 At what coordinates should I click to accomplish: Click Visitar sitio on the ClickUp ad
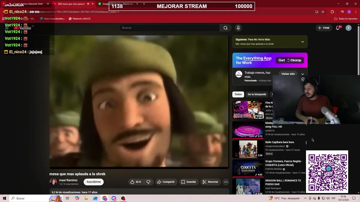(x=288, y=74)
